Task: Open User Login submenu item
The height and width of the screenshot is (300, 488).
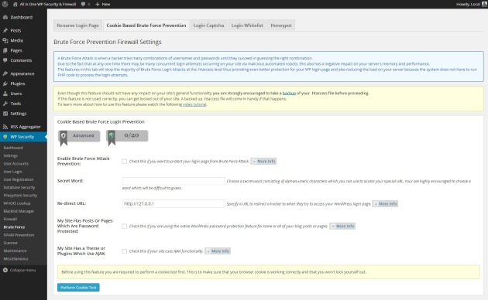Action: [12, 172]
